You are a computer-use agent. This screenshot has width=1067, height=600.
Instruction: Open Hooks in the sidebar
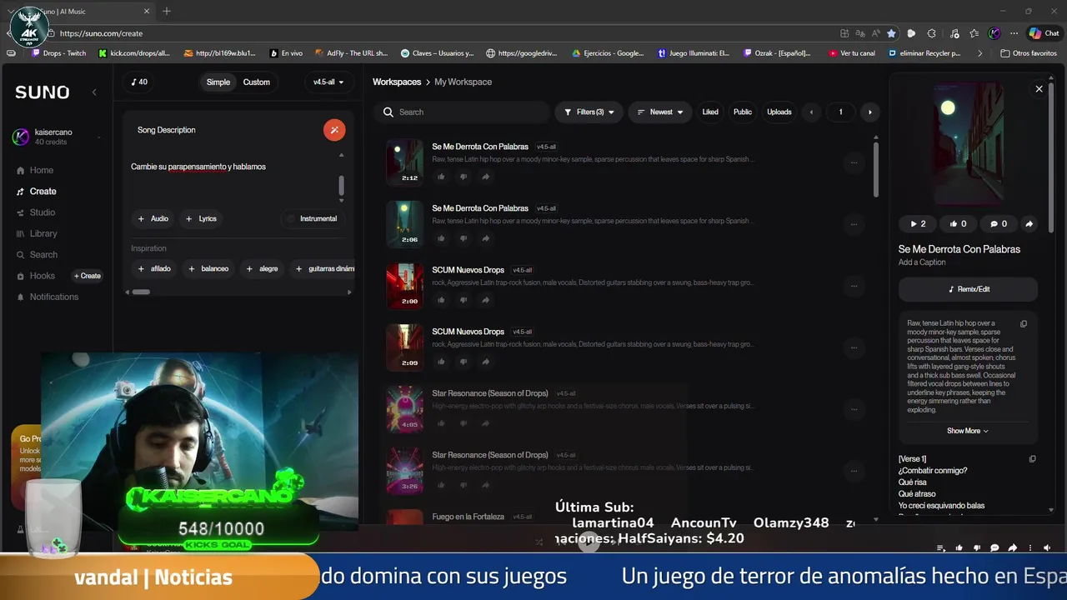pyautogui.click(x=42, y=276)
